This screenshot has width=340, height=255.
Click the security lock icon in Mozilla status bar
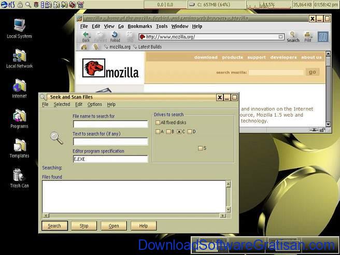click(322, 130)
